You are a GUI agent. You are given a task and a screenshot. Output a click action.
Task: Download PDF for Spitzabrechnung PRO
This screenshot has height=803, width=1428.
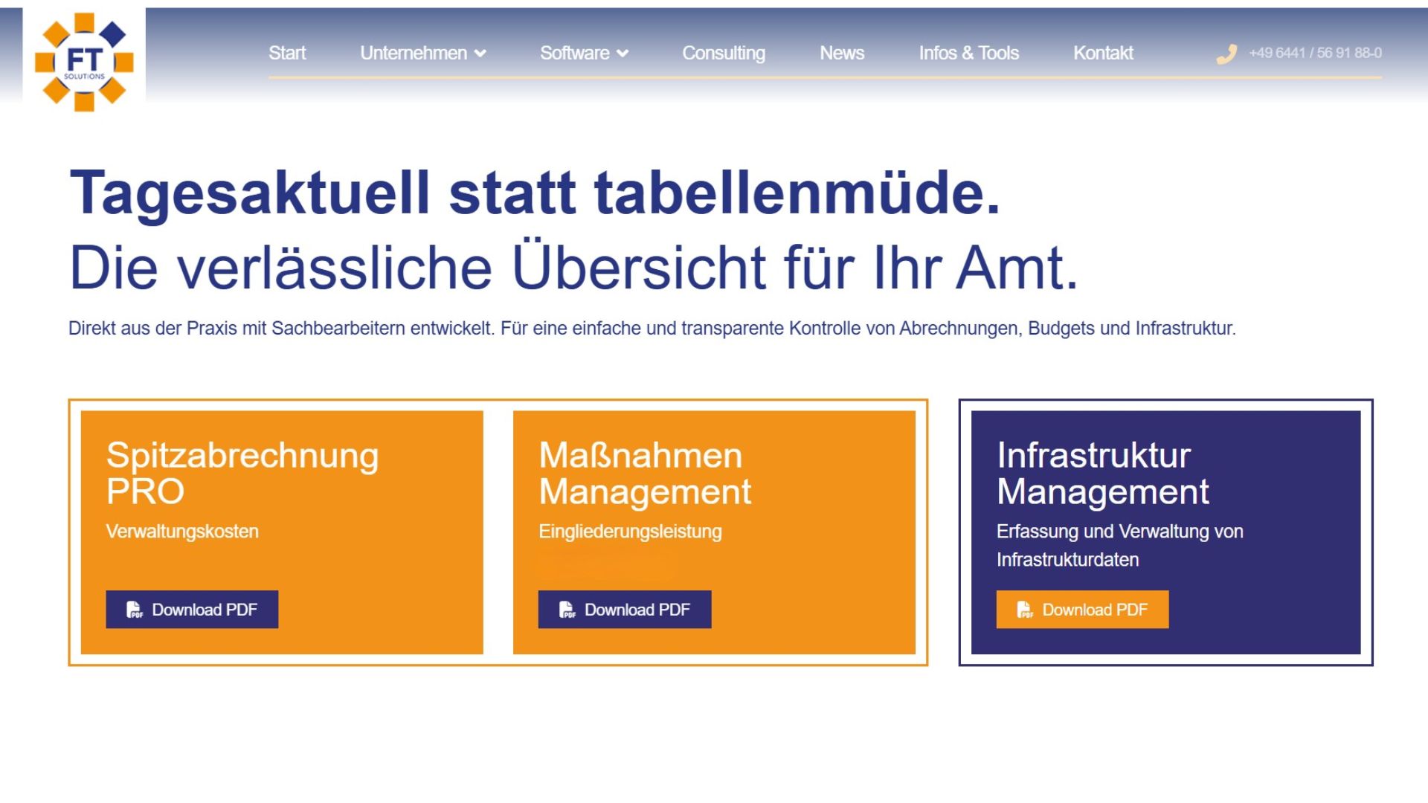[x=192, y=610]
